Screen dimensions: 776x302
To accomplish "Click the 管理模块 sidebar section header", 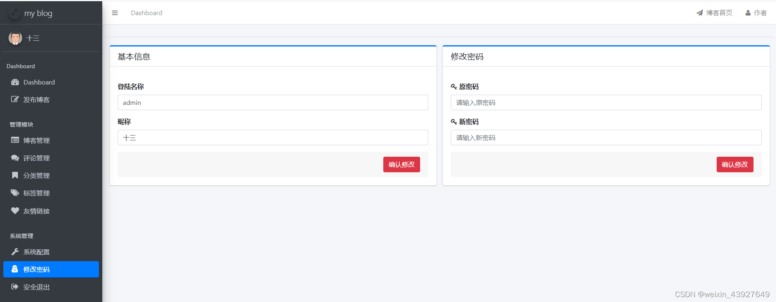I will 22,124.
